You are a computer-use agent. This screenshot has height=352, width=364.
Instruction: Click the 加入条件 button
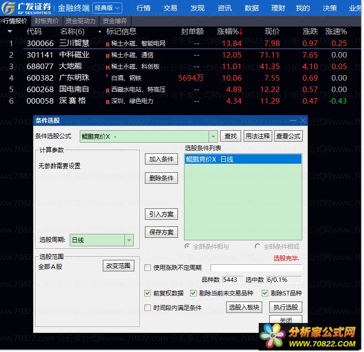tap(161, 159)
